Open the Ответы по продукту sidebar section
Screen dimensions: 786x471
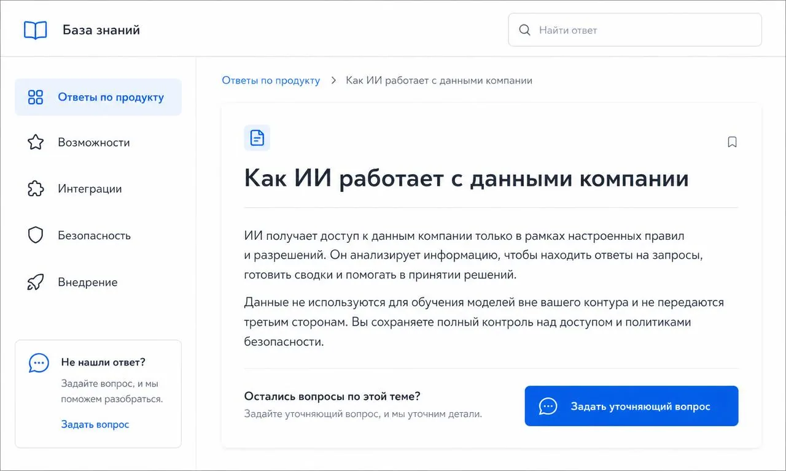[98, 97]
